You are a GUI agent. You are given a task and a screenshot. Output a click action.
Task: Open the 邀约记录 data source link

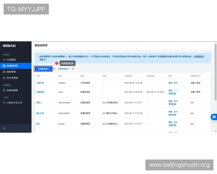pyautogui.click(x=40, y=113)
